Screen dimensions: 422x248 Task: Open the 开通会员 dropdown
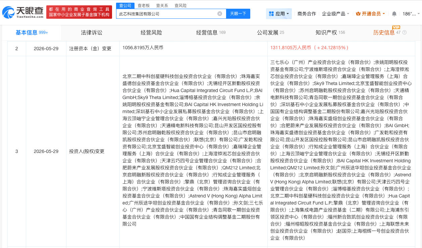point(370,14)
